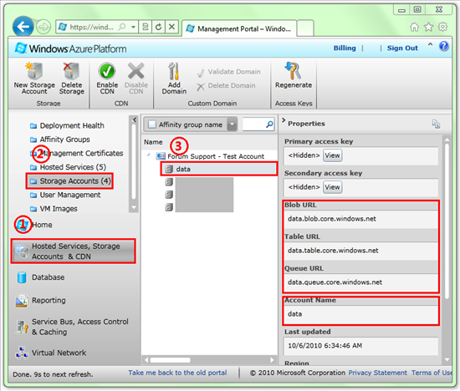Click the data.blob.core.windows.net Blob URL value
Screen dimensions: 460x391
click(332, 219)
